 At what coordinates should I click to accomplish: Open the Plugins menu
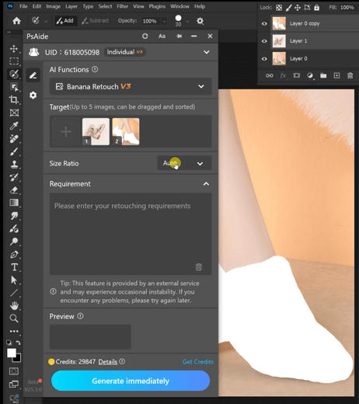coord(157,6)
